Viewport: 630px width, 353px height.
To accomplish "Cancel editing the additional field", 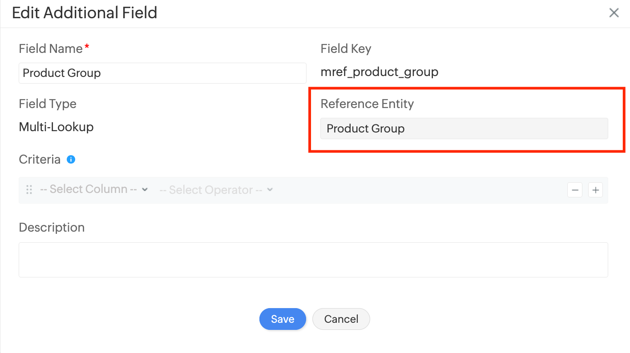I will 341,319.
